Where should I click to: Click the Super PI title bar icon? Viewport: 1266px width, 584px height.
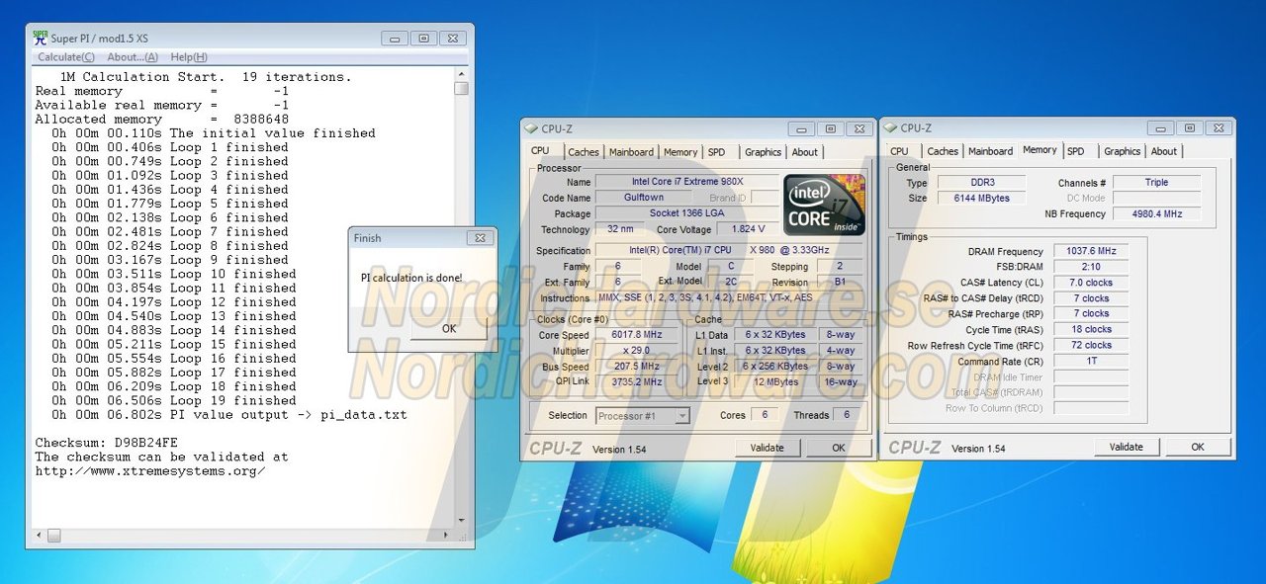pyautogui.click(x=41, y=38)
